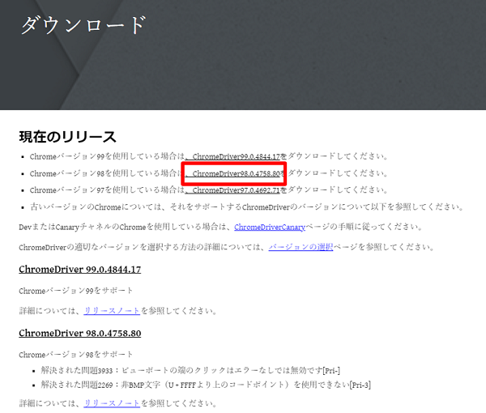This screenshot has height=413, width=486.
Task: Open リリースノート link under ChromeDriver 99.0.4844.17
Action: pos(112,311)
